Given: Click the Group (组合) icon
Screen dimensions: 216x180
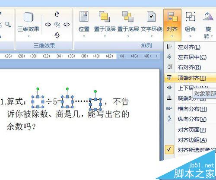Looking at the screenshot, I should [x=190, y=16].
